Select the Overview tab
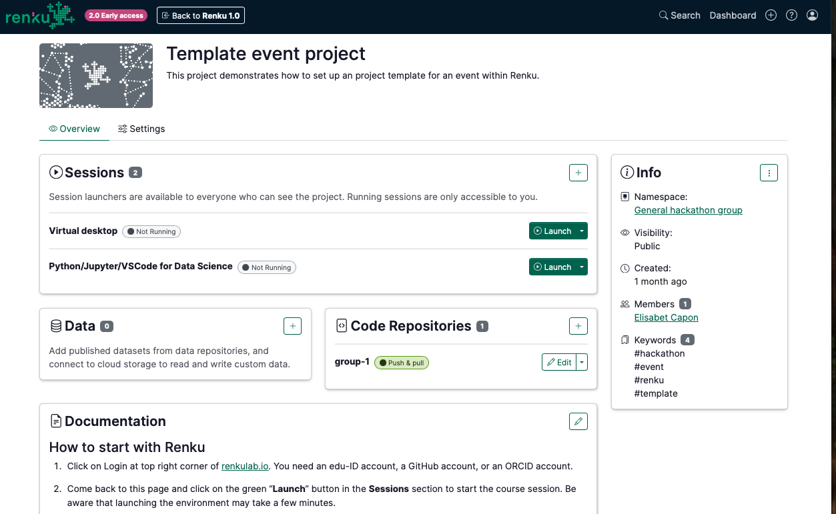Screen dimensions: 836x514 [73, 129]
